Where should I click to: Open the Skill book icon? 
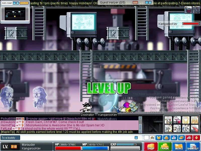point(181,138)
